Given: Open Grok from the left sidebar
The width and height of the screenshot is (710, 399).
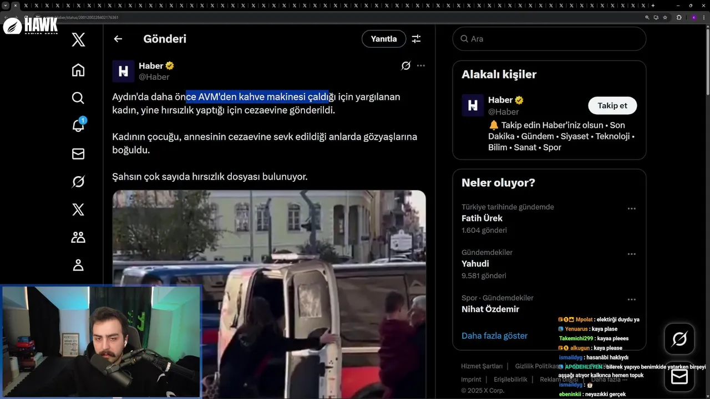Looking at the screenshot, I should pos(78,182).
